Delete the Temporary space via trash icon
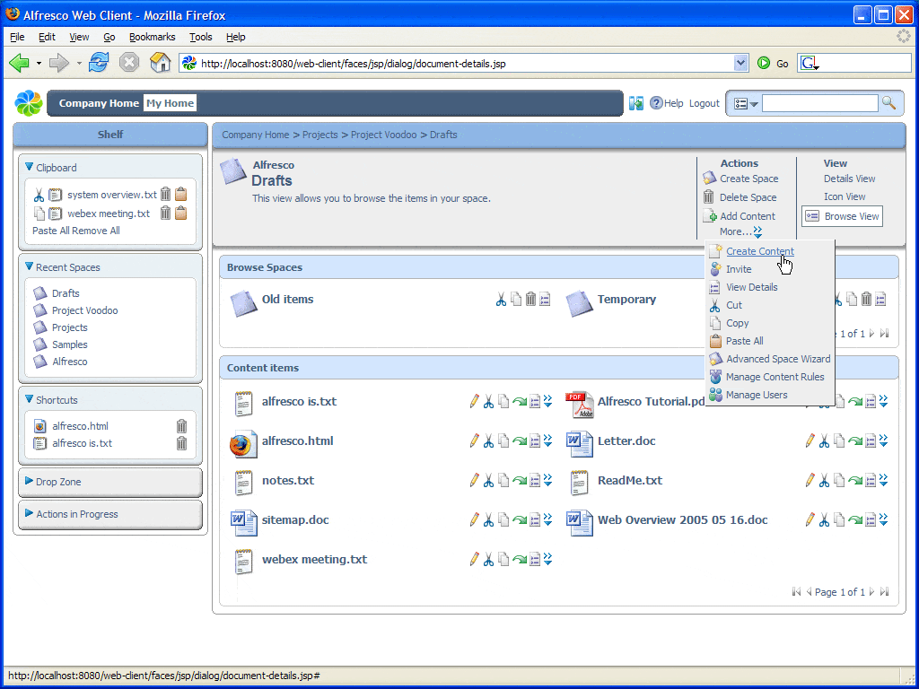 point(866,300)
